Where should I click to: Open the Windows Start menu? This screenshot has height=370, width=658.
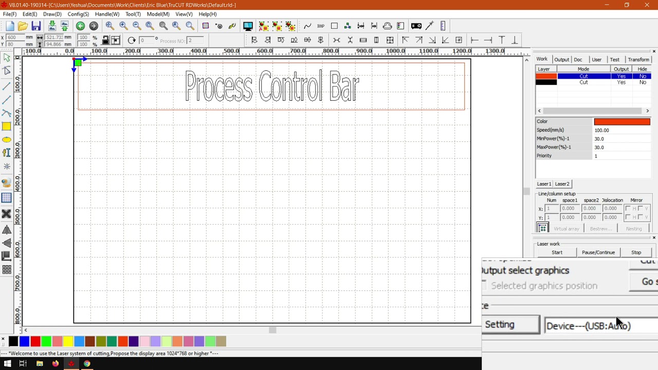7,364
